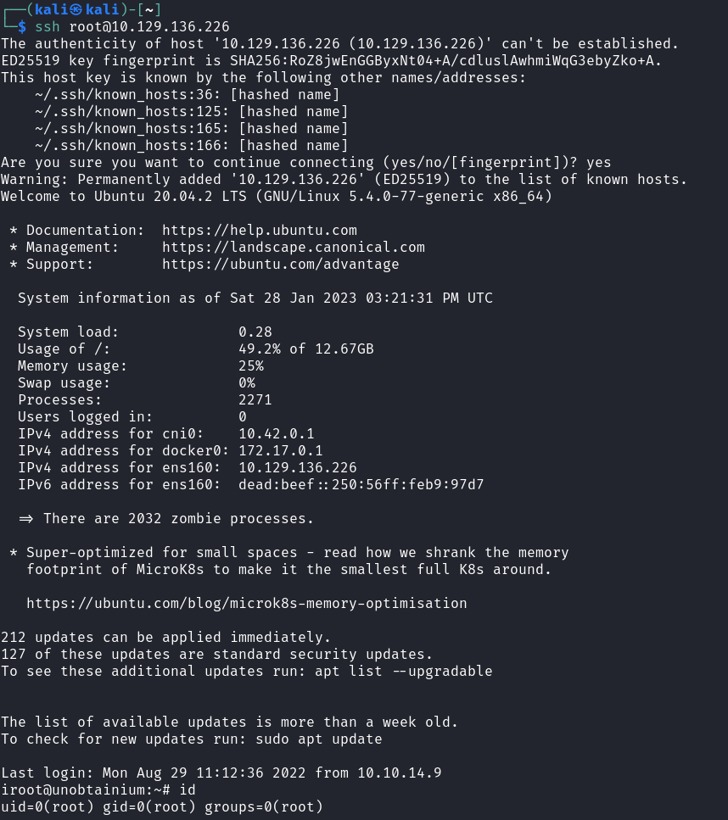Screen dimensions: 728x820
Task: Open the microk8s-memory-optimisation blog URL
Action: tap(246, 604)
